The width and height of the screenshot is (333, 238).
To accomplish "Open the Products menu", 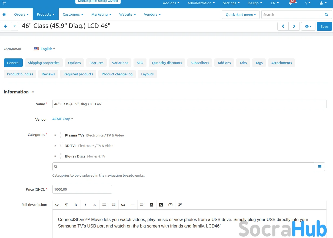I will [x=46, y=14].
